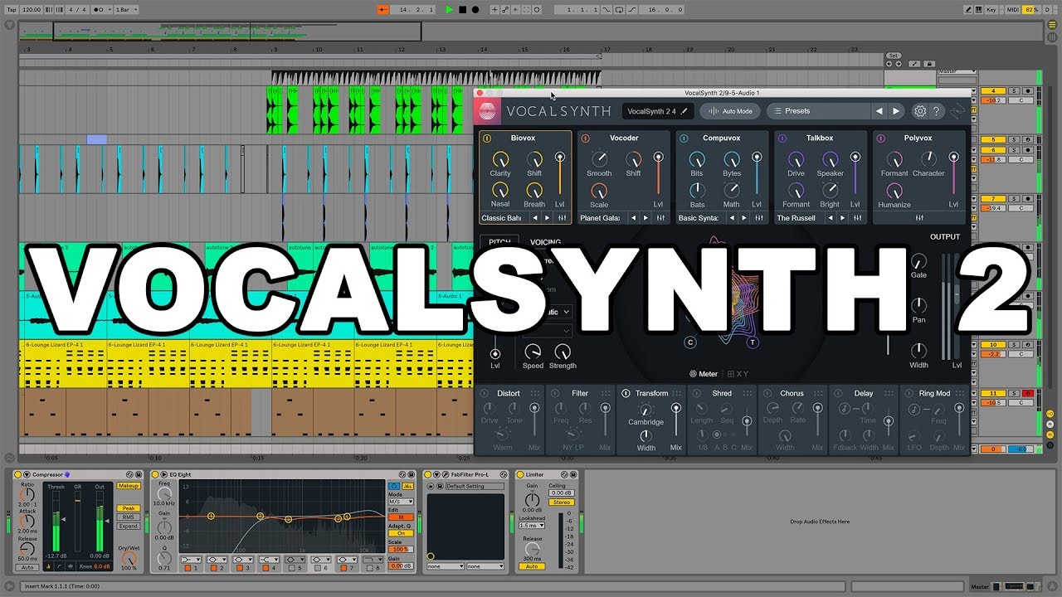Open Talkbox advanced settings sliders icon
The image size is (1062, 597).
(x=857, y=218)
